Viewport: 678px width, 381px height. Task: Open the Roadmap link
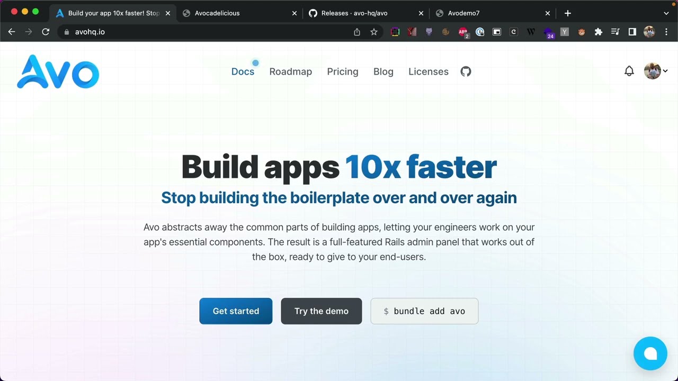(290, 71)
